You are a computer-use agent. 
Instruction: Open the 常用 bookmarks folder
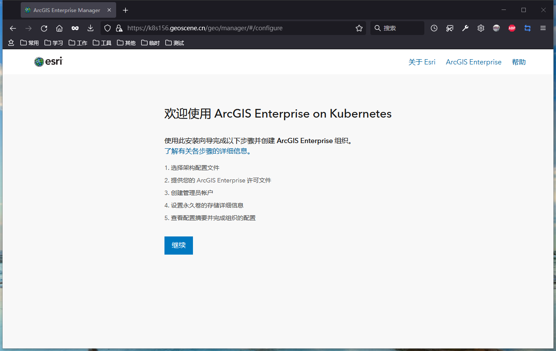tap(29, 43)
